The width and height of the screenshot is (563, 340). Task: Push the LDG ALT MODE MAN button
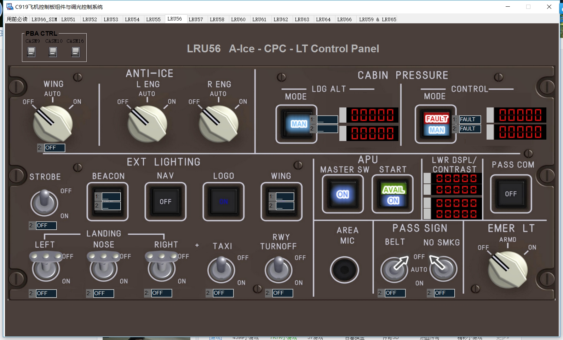point(296,124)
